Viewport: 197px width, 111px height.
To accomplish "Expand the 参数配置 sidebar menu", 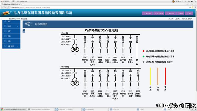I will [x=11, y=46].
